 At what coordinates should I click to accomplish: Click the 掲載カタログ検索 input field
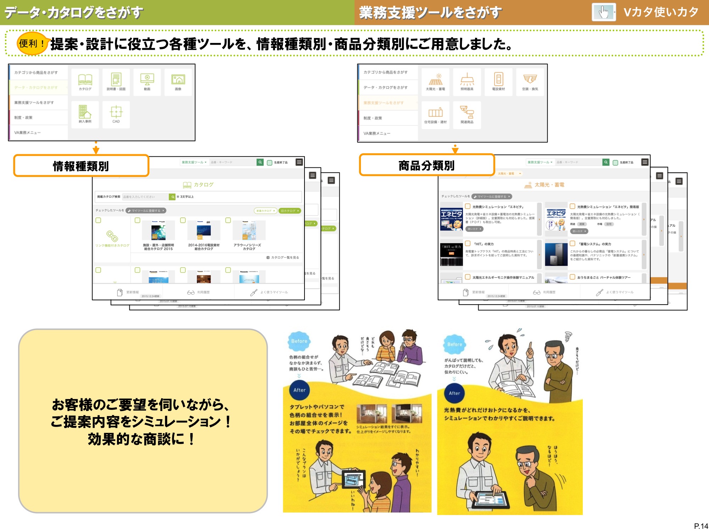pos(145,196)
